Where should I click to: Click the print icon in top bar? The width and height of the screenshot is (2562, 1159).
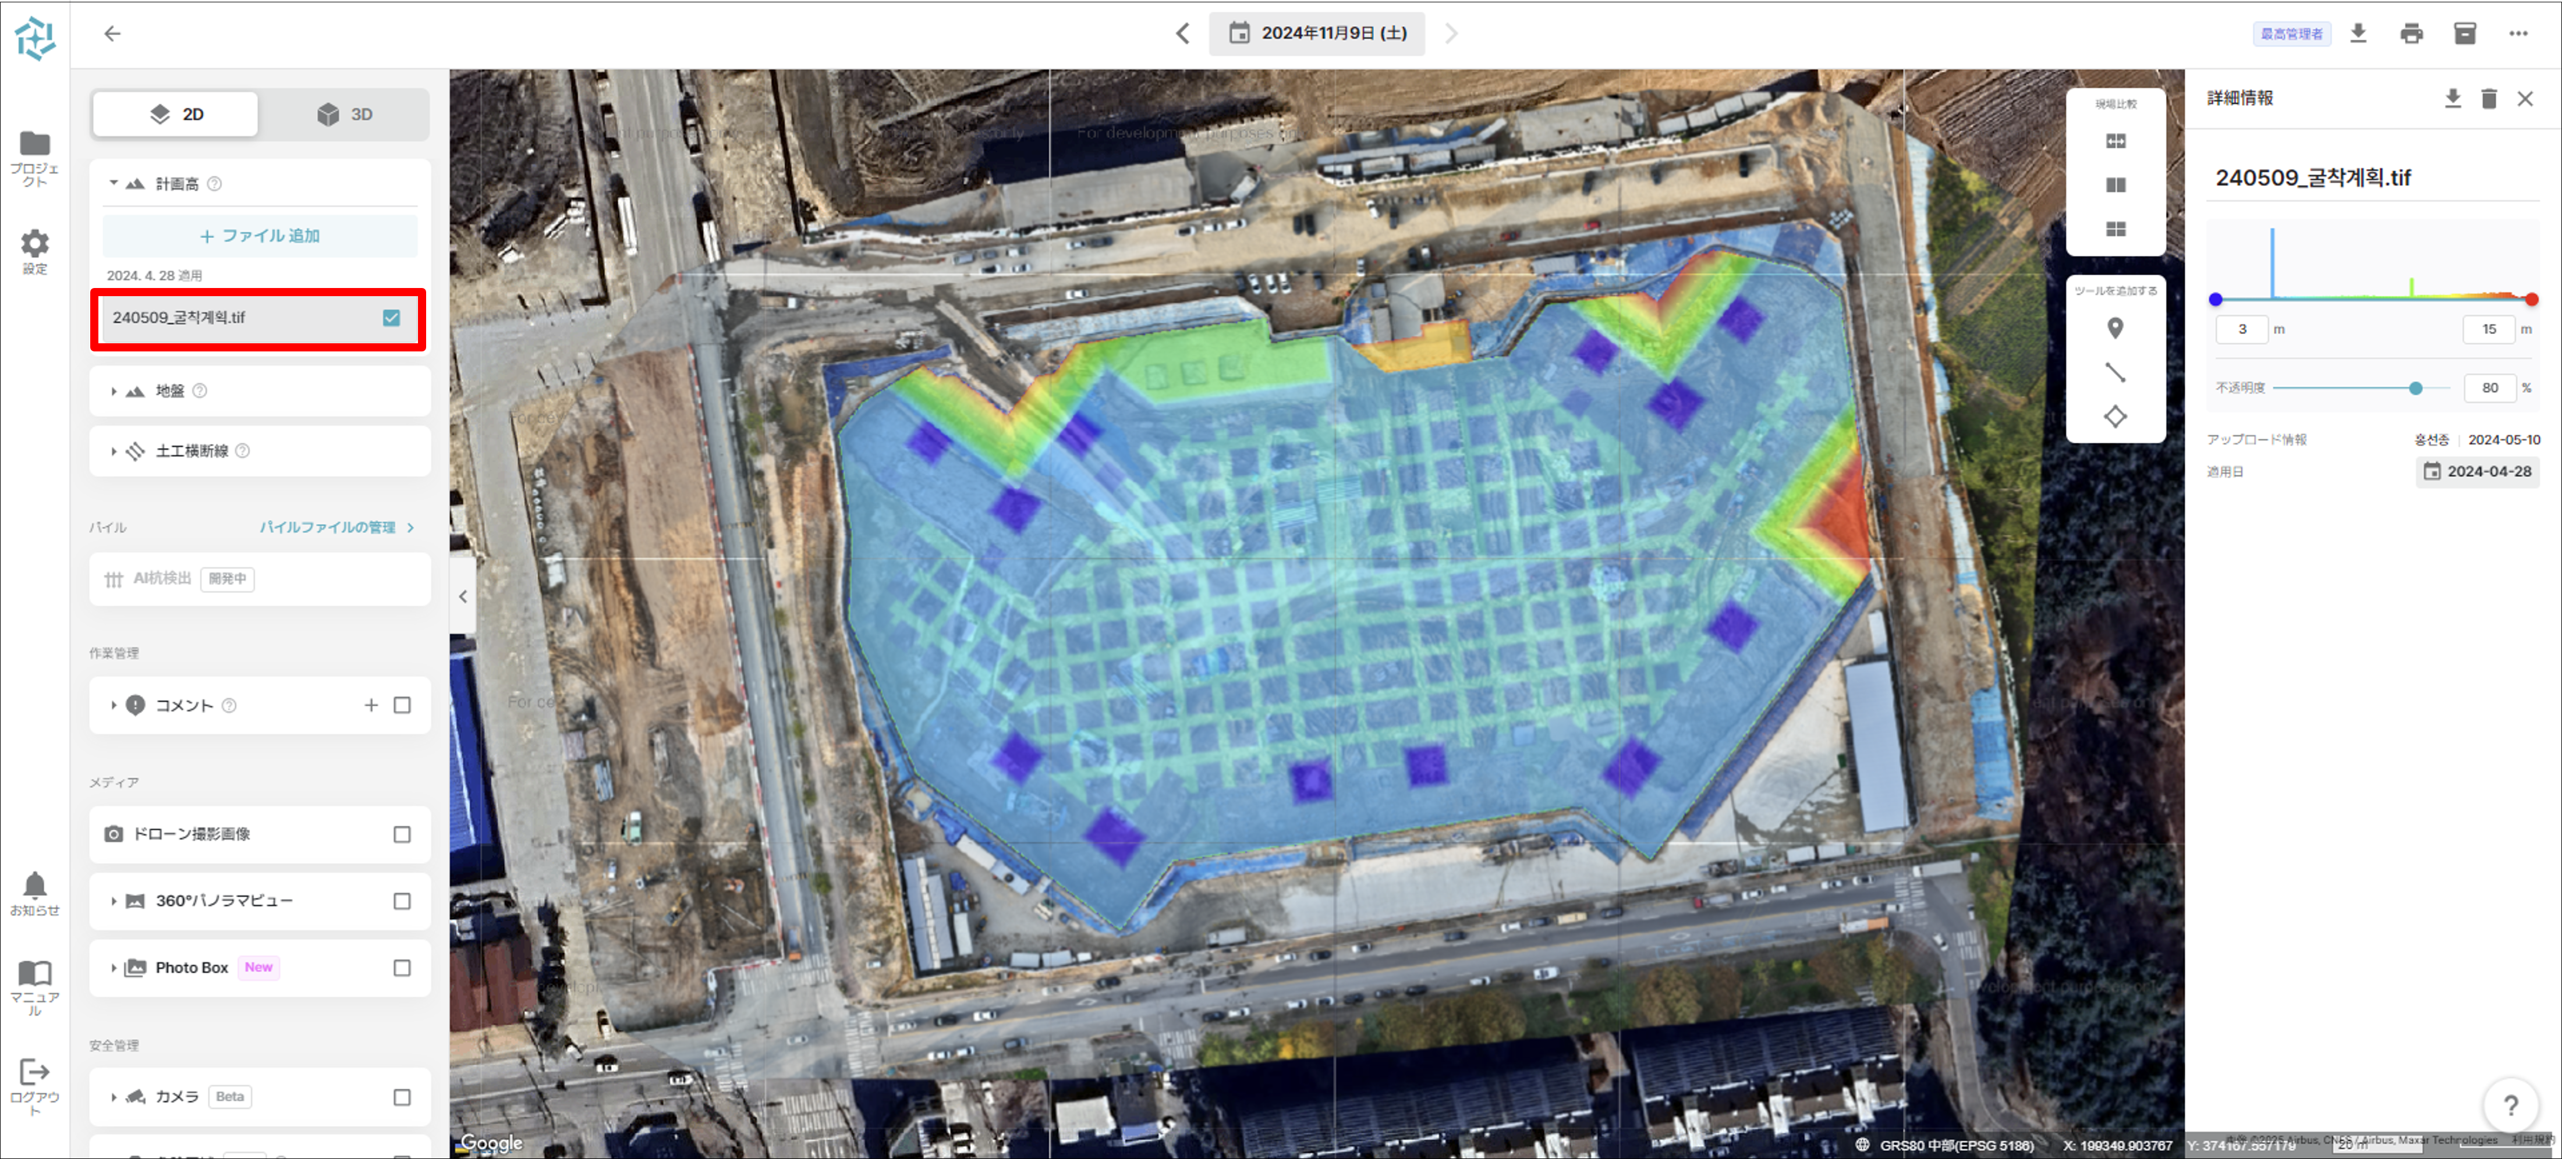click(2411, 34)
